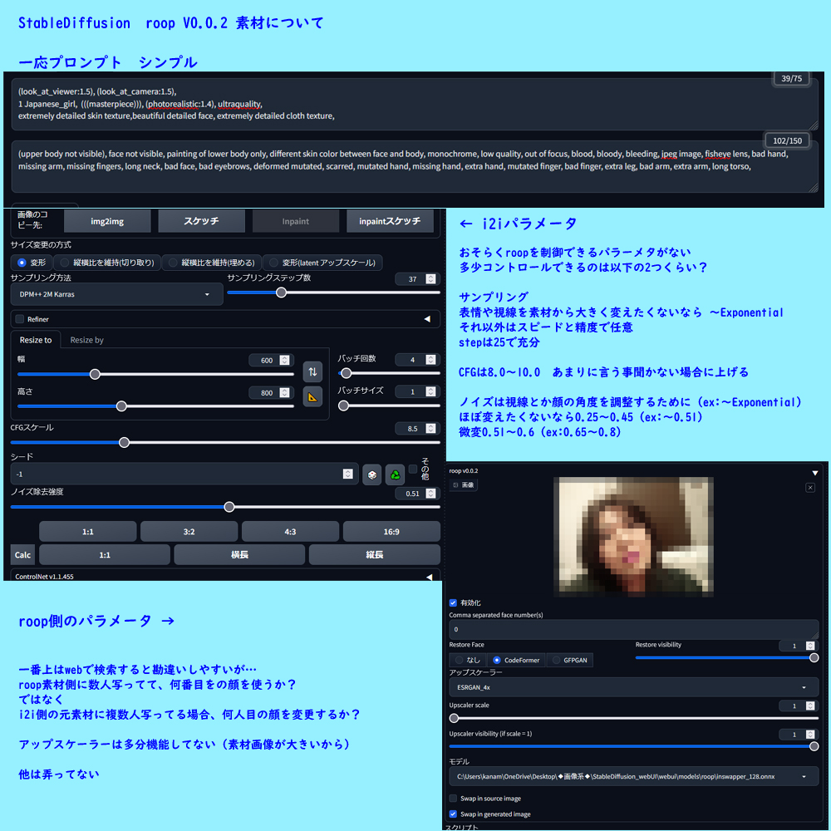Toggle the その他 seed extras checkbox
Viewport: 831px width, 831px height.
413,469
